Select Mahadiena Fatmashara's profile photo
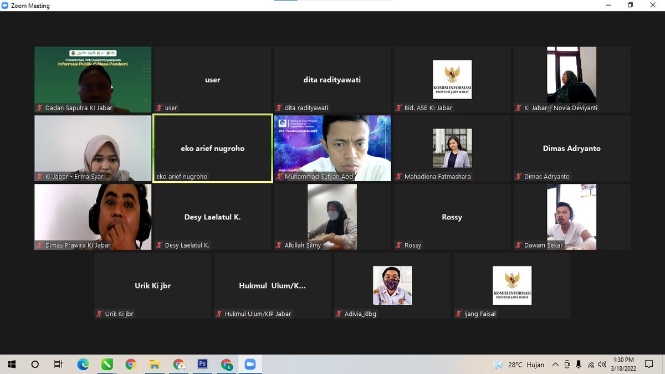The width and height of the screenshot is (665, 374). coord(452,148)
